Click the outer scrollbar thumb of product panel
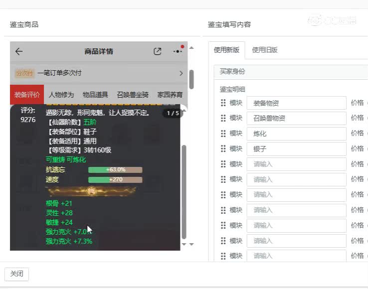 (191, 80)
